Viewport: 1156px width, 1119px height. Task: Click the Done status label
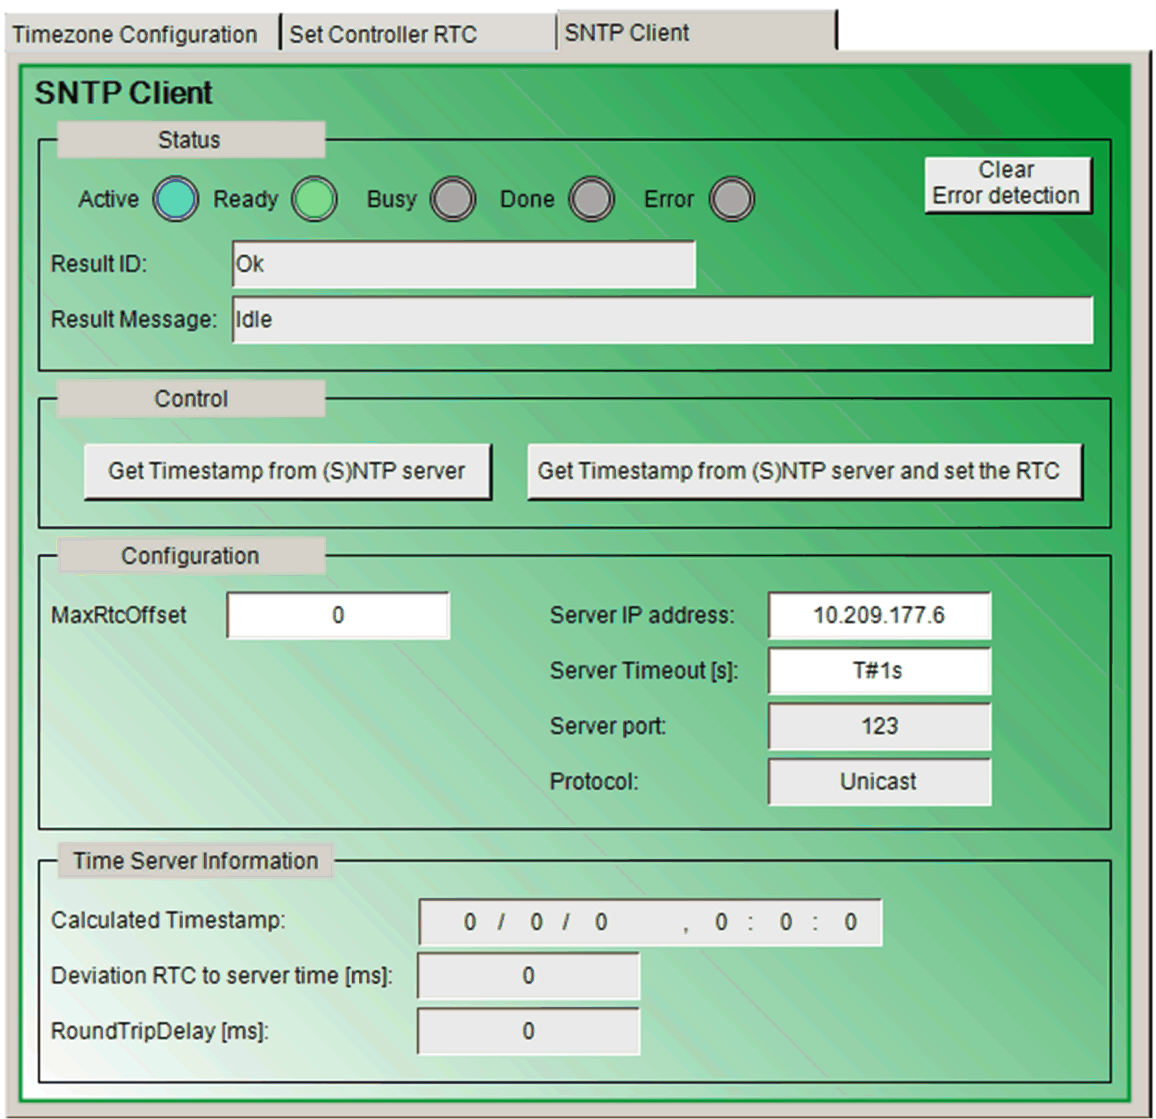point(527,199)
